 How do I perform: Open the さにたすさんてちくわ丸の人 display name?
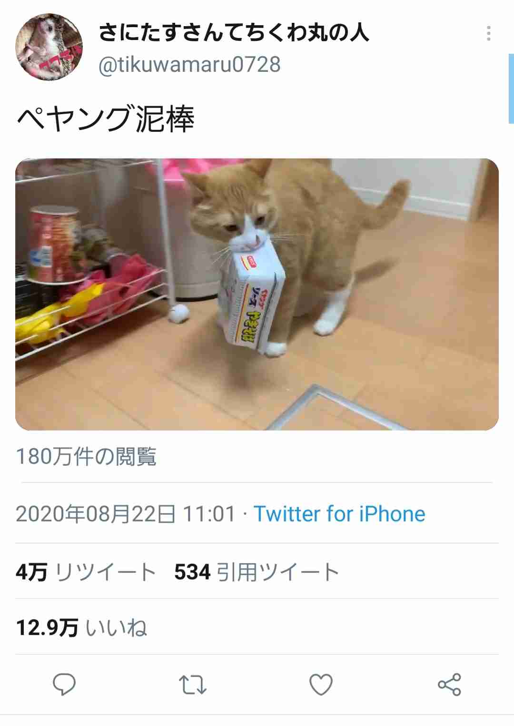234,32
